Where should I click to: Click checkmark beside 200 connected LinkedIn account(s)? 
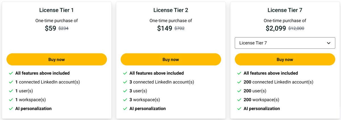(239, 82)
